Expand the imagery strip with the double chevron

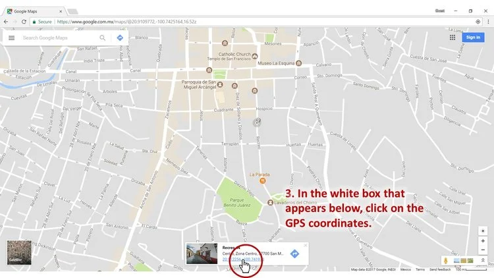pyautogui.click(x=483, y=260)
